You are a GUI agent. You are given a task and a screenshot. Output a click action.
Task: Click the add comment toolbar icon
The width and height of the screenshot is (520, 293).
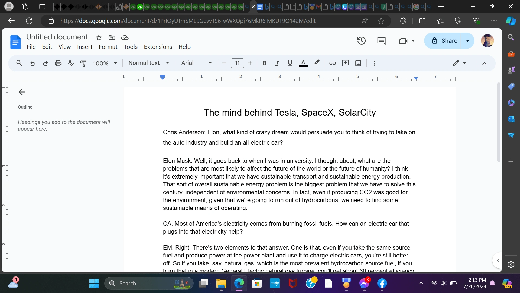tap(345, 63)
